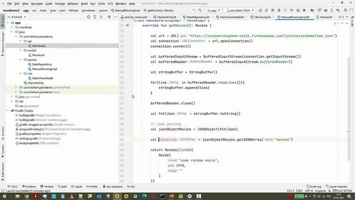Select settings.gradle in the project tree
355x200 pixels.
[x=28, y=138]
